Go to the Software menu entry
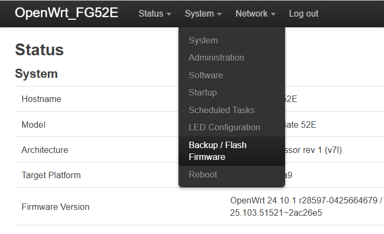384x234 pixels. [206, 75]
